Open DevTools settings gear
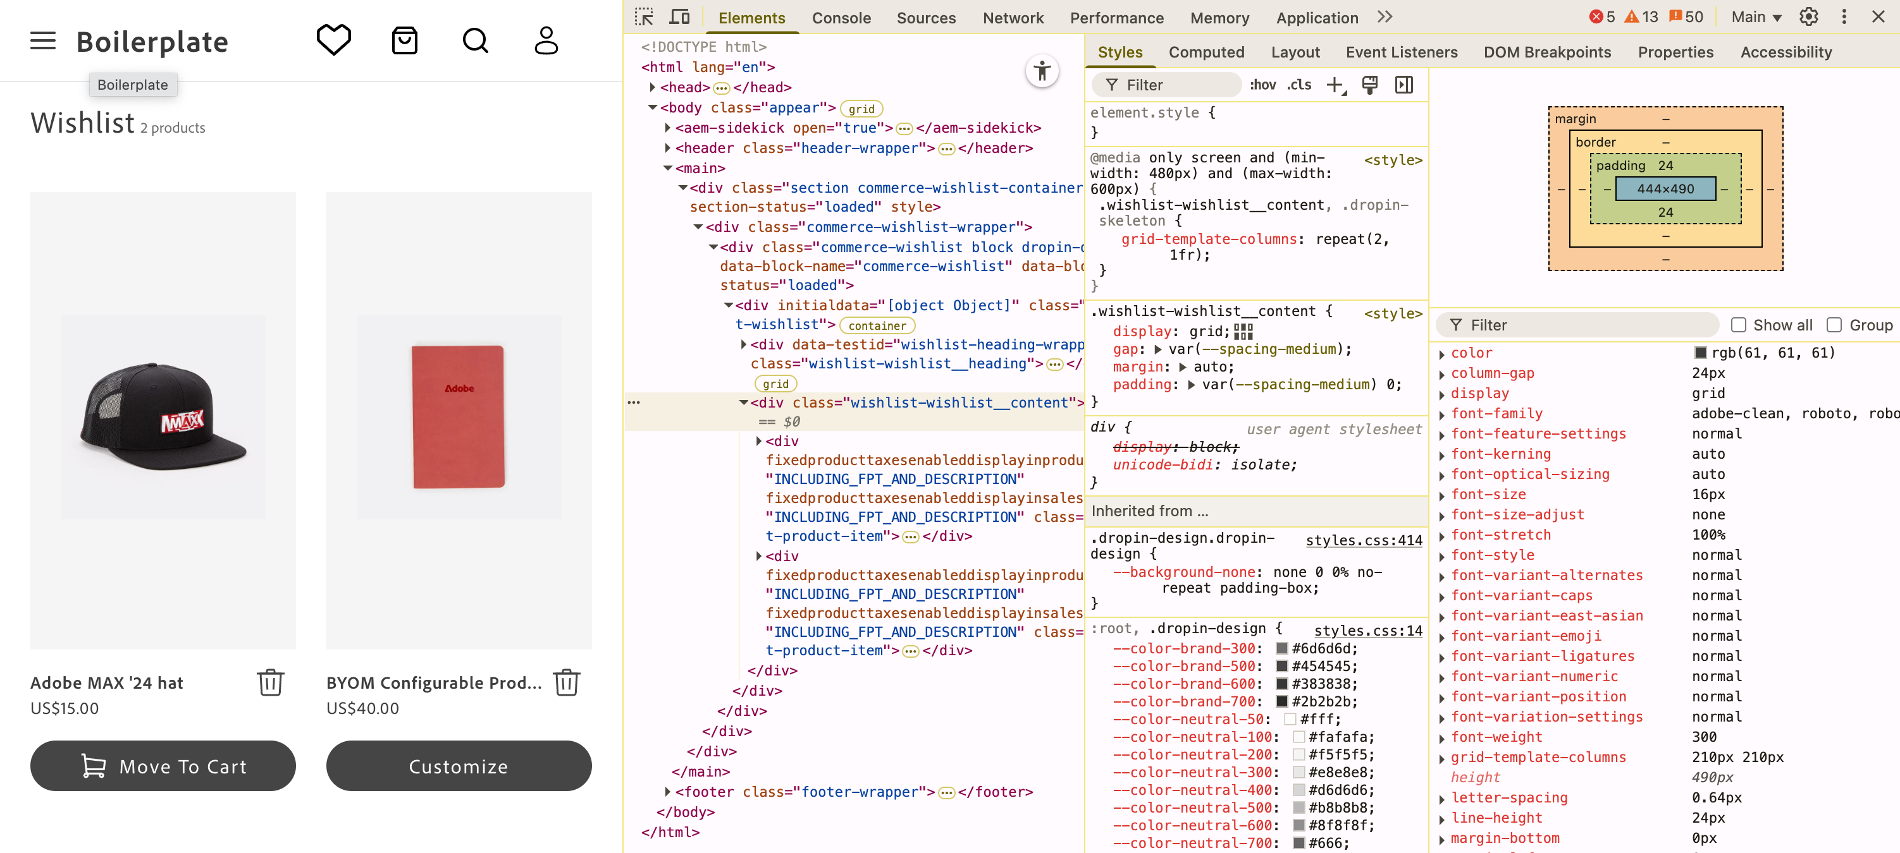Screen dimensions: 1900x853 click(x=1808, y=17)
